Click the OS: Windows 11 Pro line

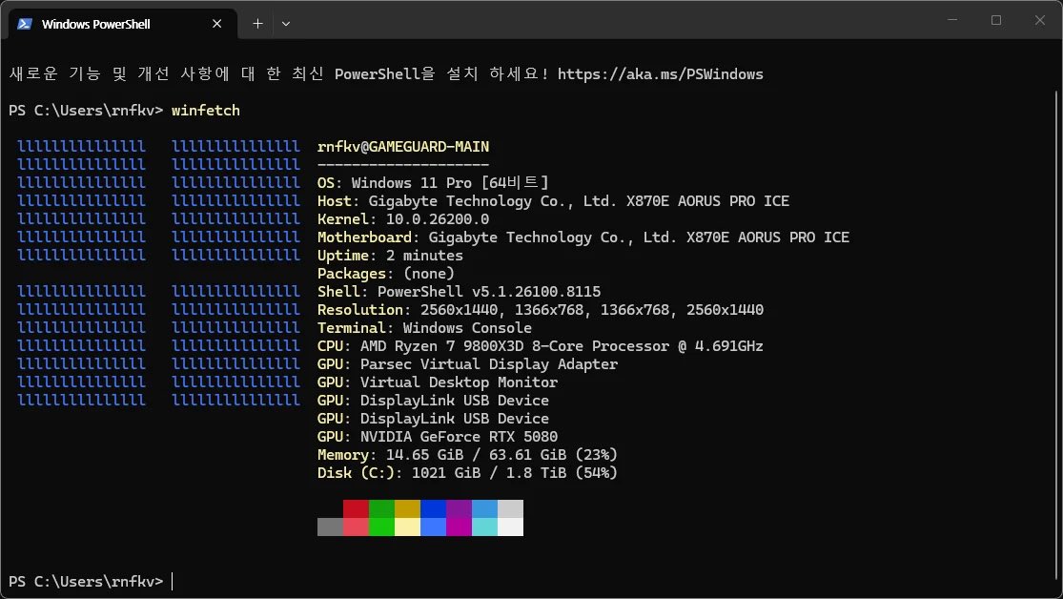433,182
